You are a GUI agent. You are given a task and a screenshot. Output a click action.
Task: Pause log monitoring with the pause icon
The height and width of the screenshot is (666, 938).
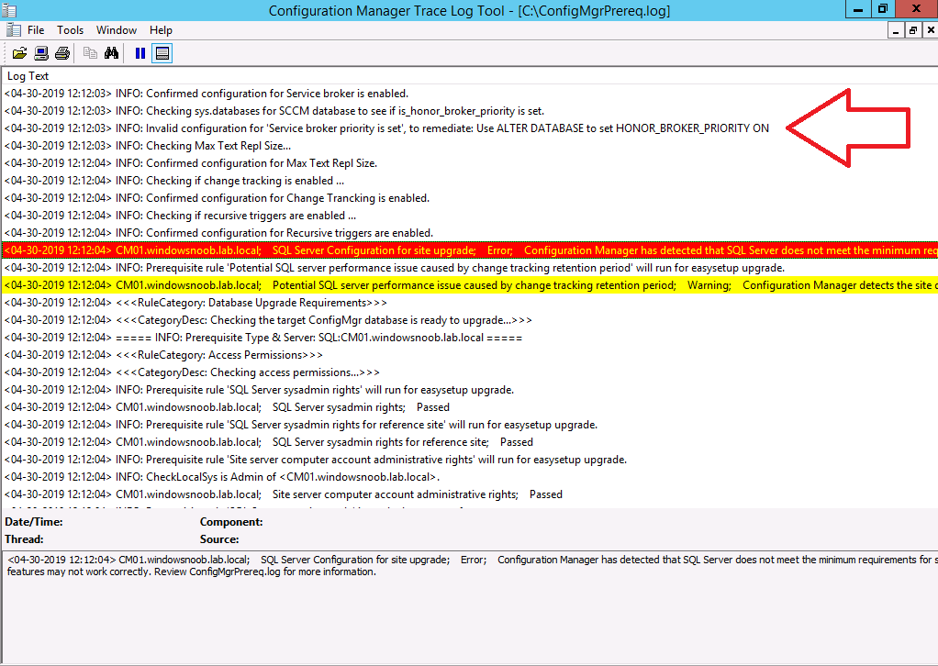[x=140, y=53]
